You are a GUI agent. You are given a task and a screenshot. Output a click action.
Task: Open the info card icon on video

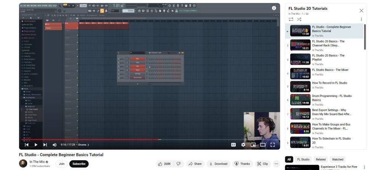click(274, 8)
